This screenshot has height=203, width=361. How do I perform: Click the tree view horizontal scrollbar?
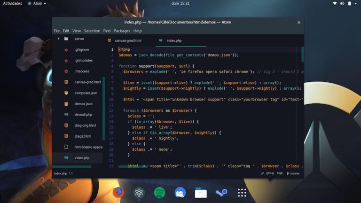click(72, 167)
